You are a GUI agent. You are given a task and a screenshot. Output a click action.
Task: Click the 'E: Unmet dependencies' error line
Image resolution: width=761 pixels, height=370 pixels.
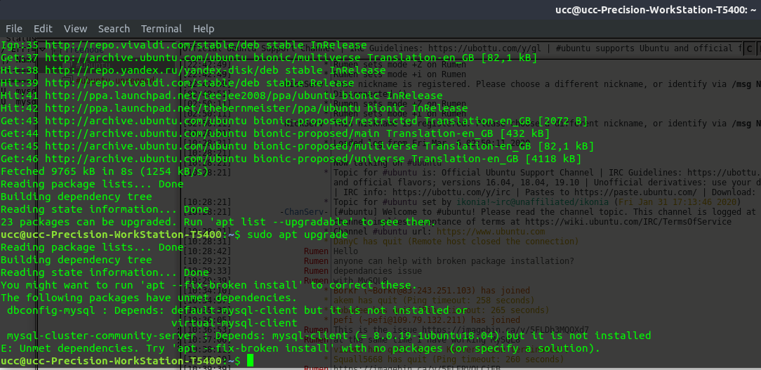point(300,348)
